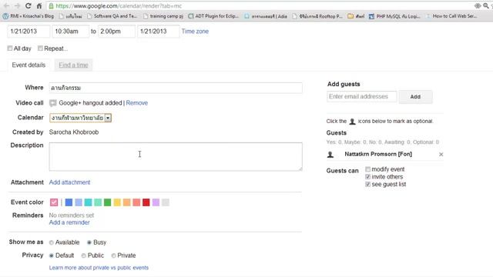Check guests can modify event

tap(367, 169)
